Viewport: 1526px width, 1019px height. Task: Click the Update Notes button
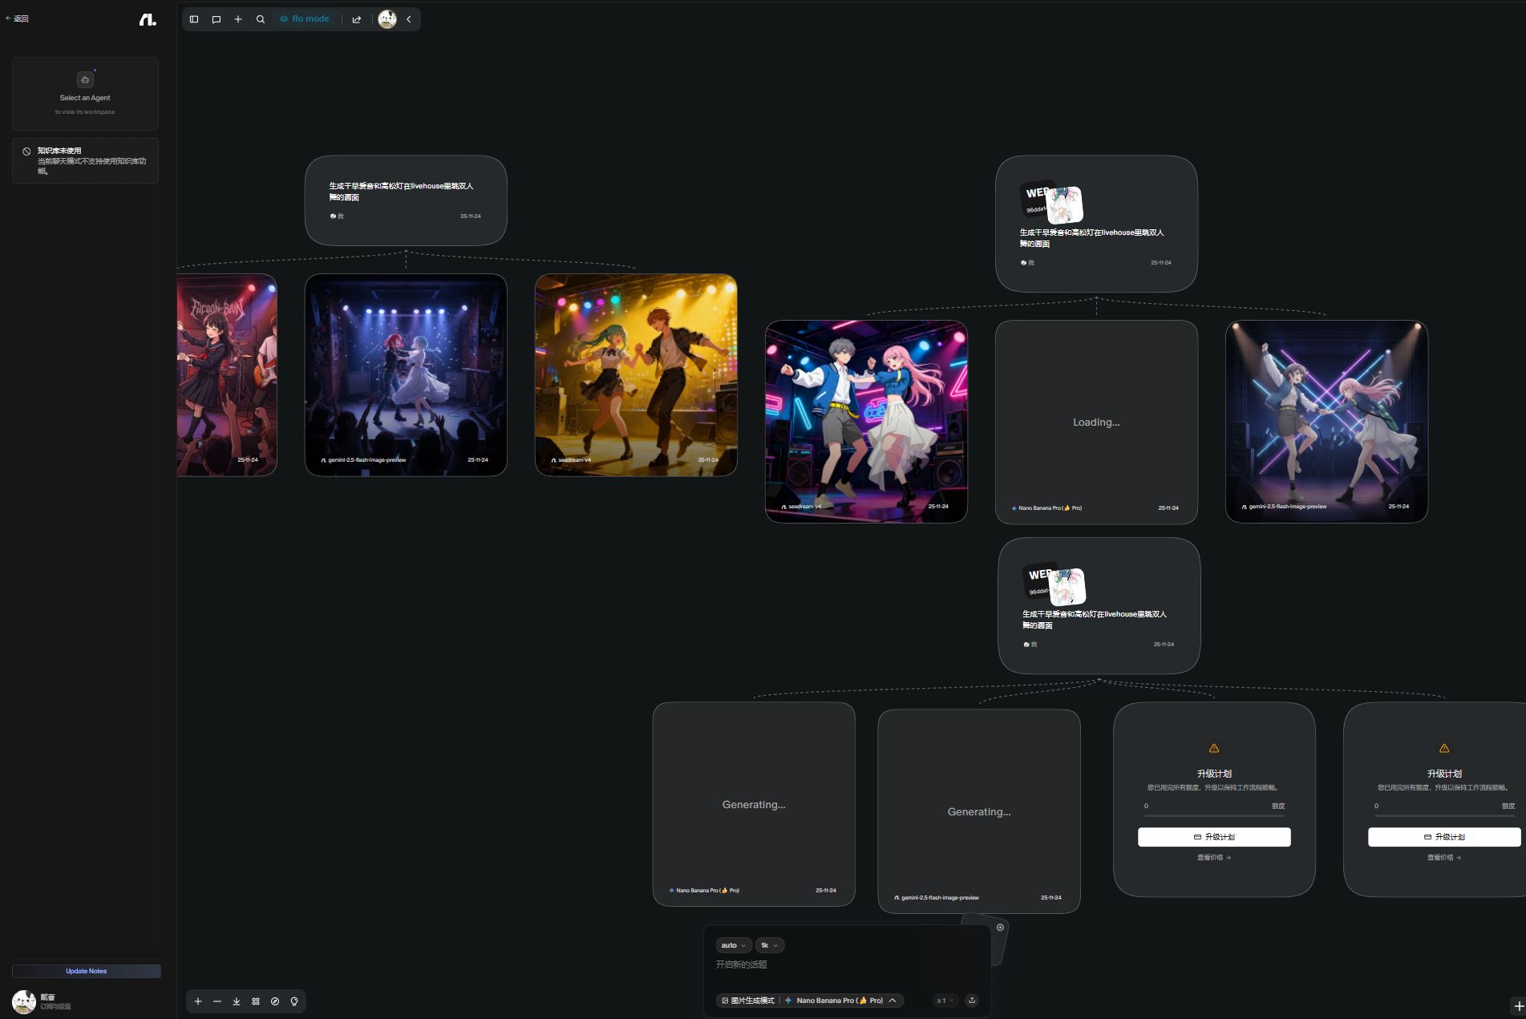pyautogui.click(x=86, y=971)
